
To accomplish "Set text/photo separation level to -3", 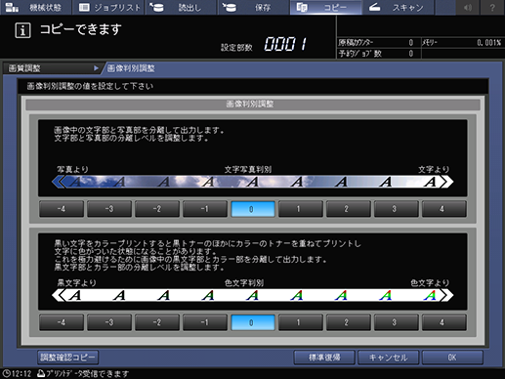I will (109, 209).
